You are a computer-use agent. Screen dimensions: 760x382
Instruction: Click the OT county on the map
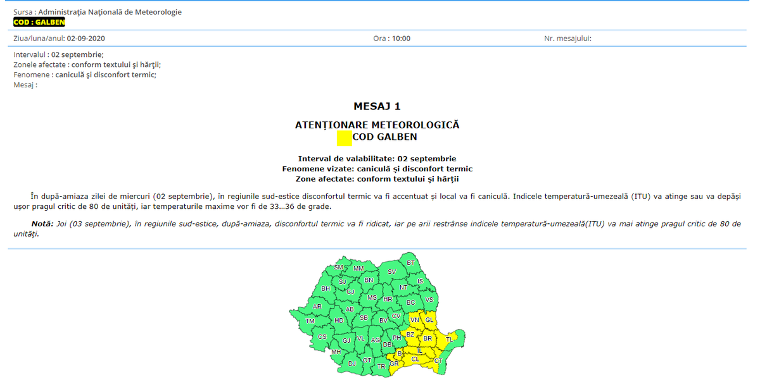pyautogui.click(x=367, y=360)
